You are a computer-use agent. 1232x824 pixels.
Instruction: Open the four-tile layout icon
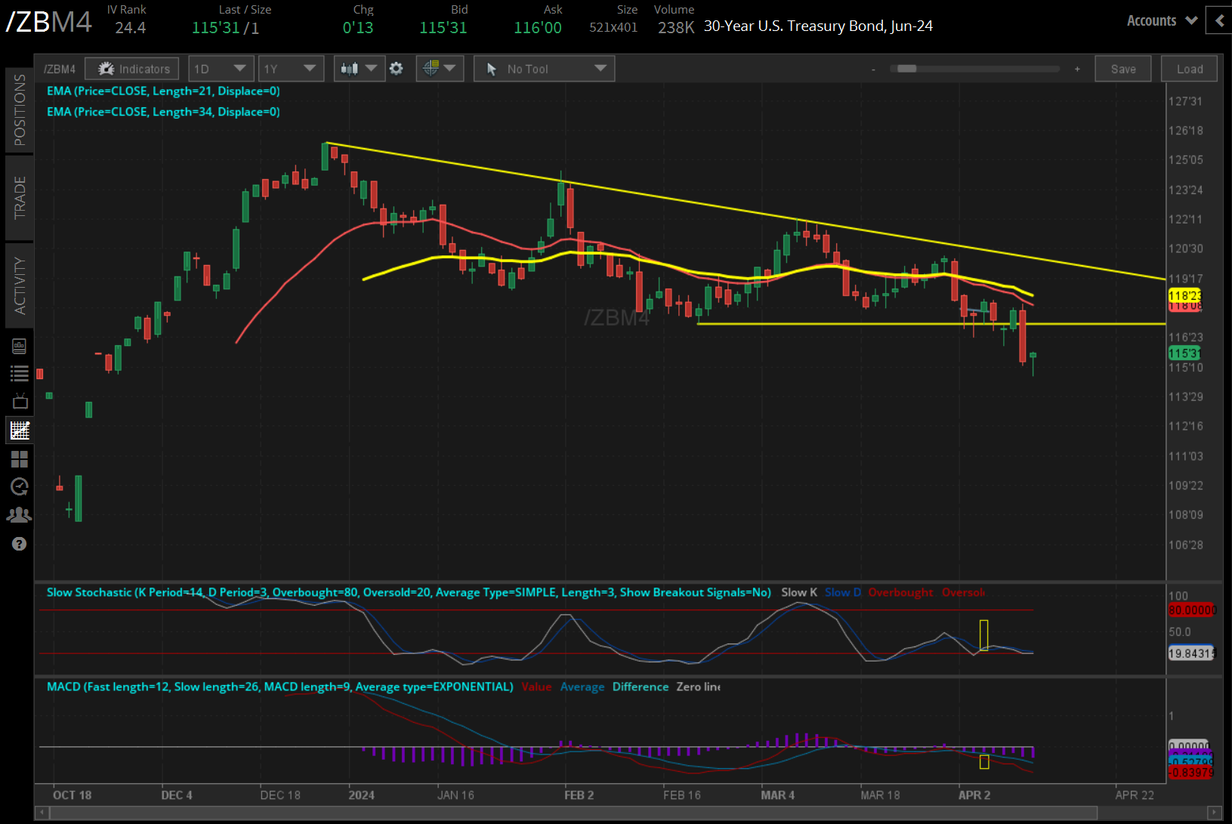click(x=20, y=459)
